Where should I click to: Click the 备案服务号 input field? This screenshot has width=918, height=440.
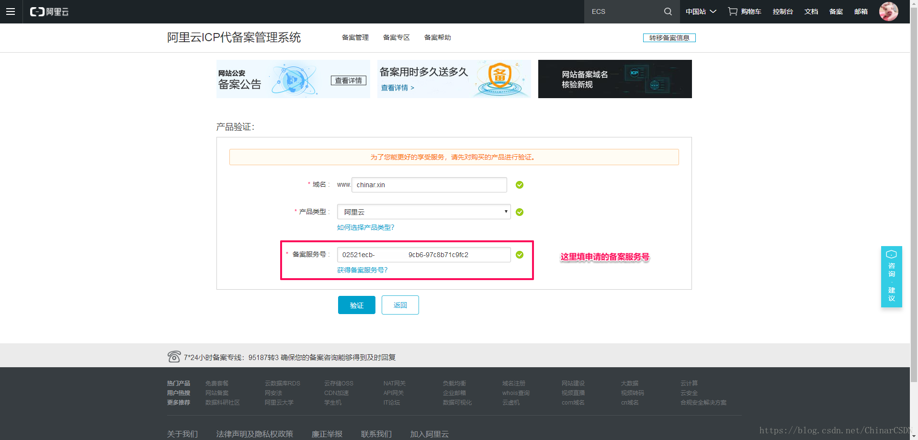coord(424,255)
